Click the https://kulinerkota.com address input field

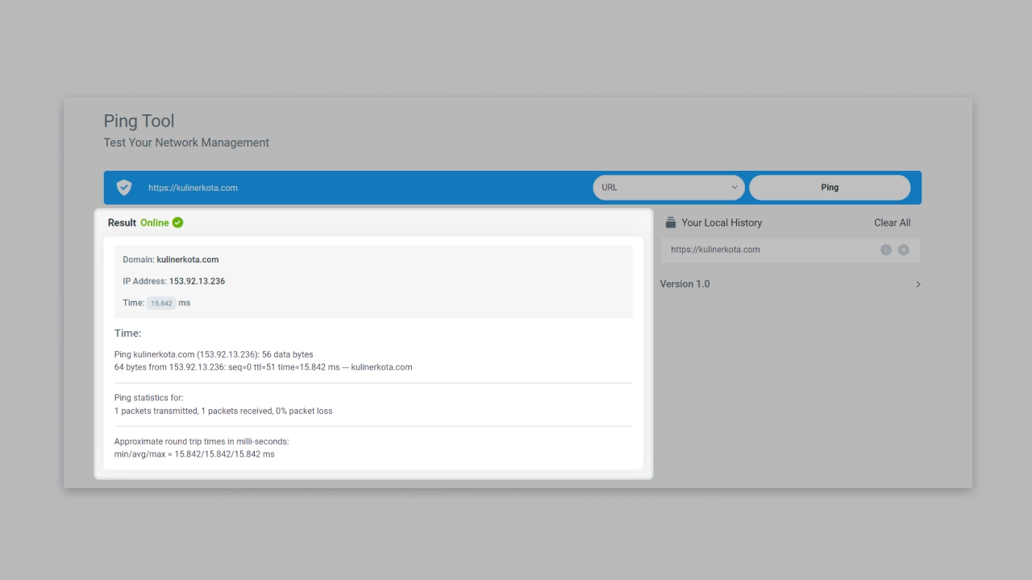coord(363,188)
